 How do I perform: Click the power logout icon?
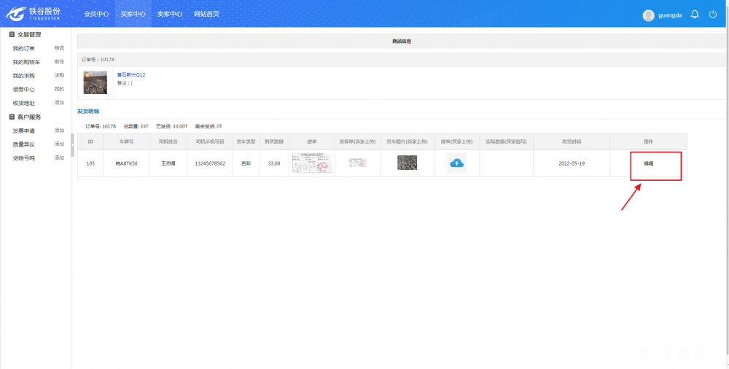tap(713, 15)
